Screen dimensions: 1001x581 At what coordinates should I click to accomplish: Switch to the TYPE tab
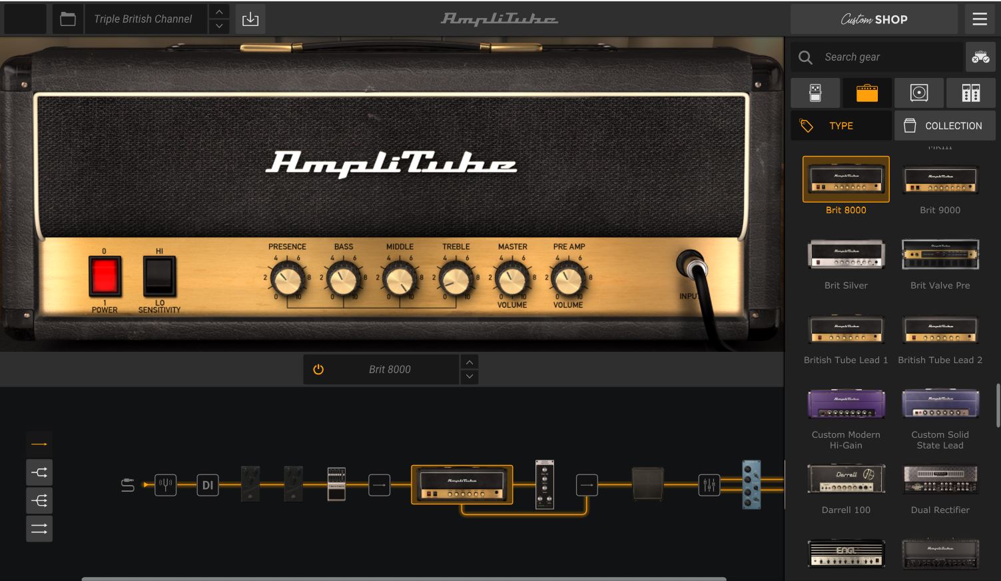(841, 125)
